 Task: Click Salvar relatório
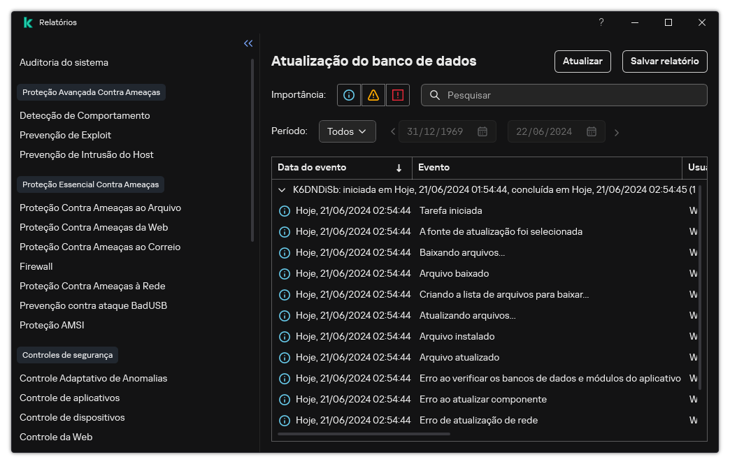click(x=664, y=61)
